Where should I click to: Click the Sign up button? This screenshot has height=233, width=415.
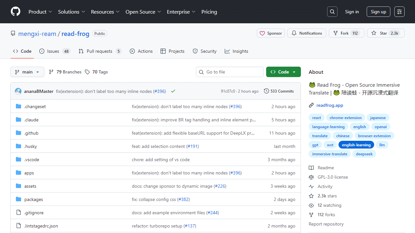pos(378,12)
